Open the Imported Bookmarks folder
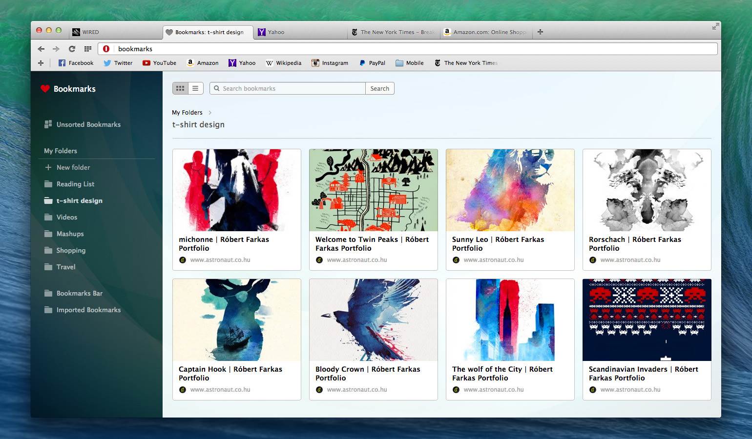This screenshot has height=439, width=752. 82,310
